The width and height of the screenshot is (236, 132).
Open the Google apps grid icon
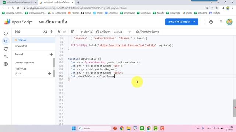pos(220,22)
